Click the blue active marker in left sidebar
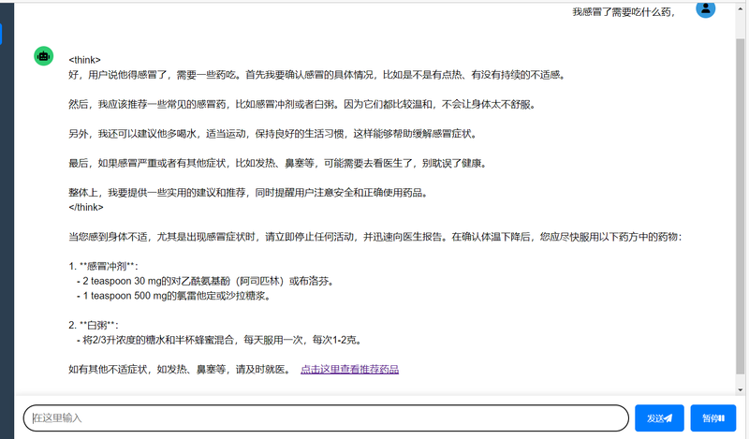 coord(1,35)
